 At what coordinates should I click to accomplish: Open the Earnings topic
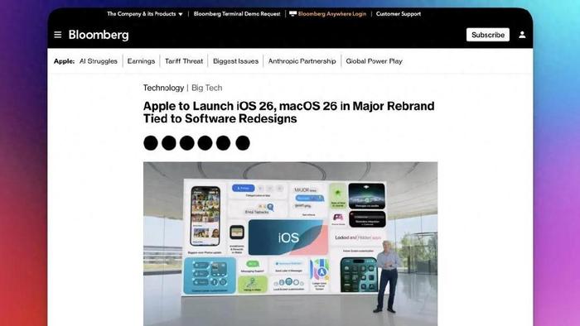[141, 61]
